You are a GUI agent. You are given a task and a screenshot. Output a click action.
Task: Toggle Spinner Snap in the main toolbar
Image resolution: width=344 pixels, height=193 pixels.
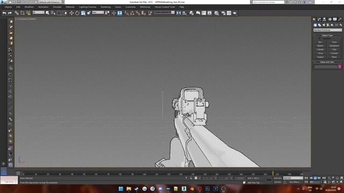[x=144, y=13]
